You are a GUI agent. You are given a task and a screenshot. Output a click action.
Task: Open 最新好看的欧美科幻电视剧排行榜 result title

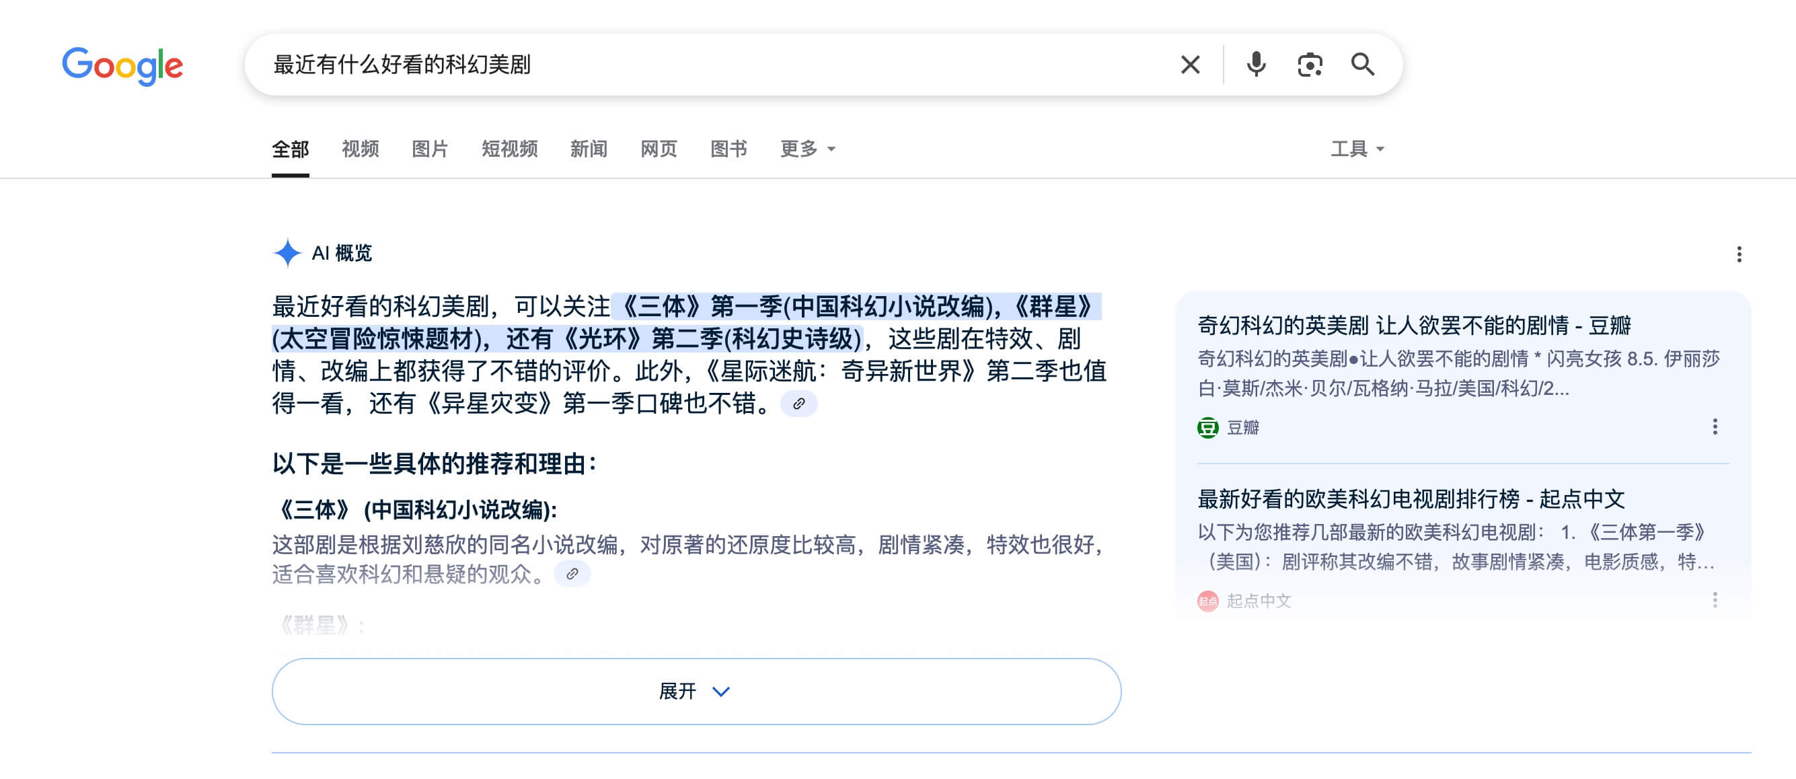coord(1411,498)
